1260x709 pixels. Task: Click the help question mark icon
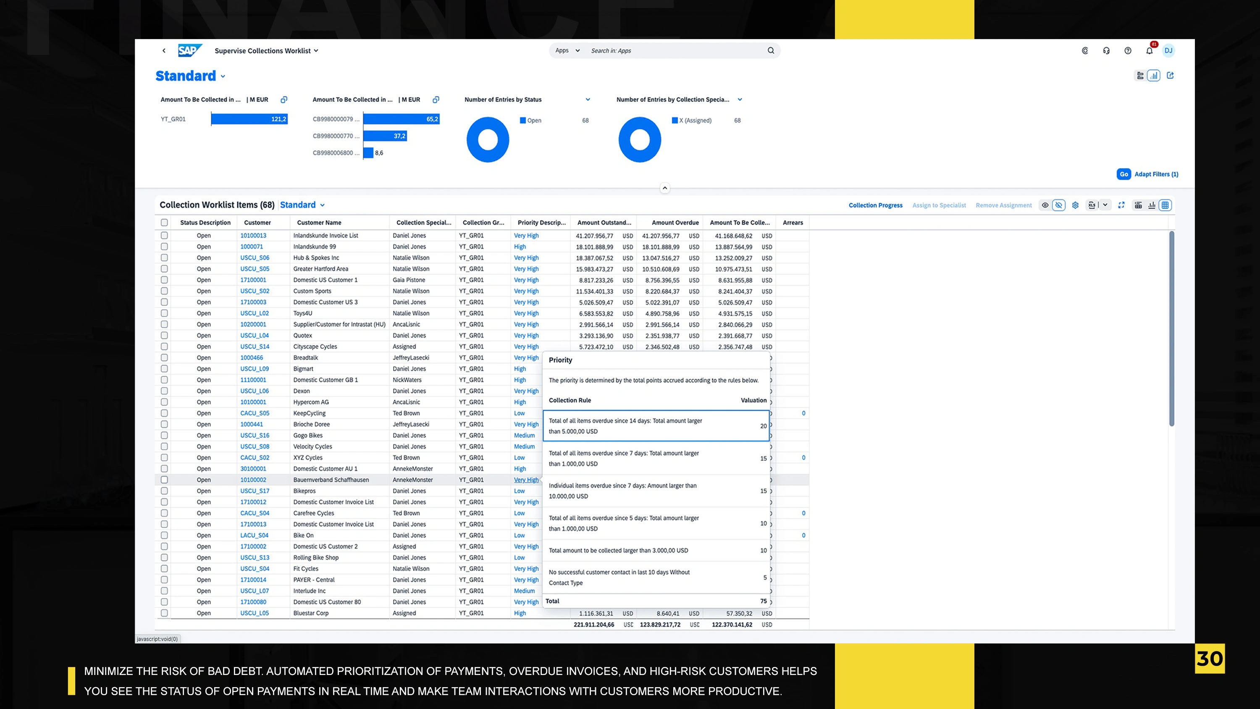pos(1127,51)
